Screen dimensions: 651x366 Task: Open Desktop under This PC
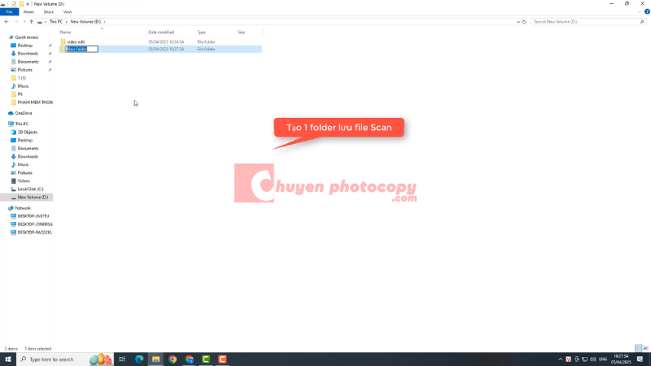pyautogui.click(x=25, y=140)
